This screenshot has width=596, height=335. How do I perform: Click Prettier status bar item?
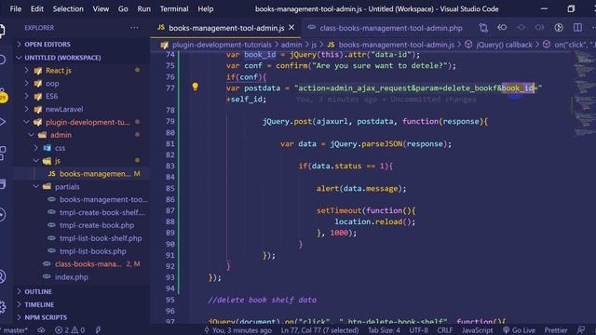click(x=556, y=330)
